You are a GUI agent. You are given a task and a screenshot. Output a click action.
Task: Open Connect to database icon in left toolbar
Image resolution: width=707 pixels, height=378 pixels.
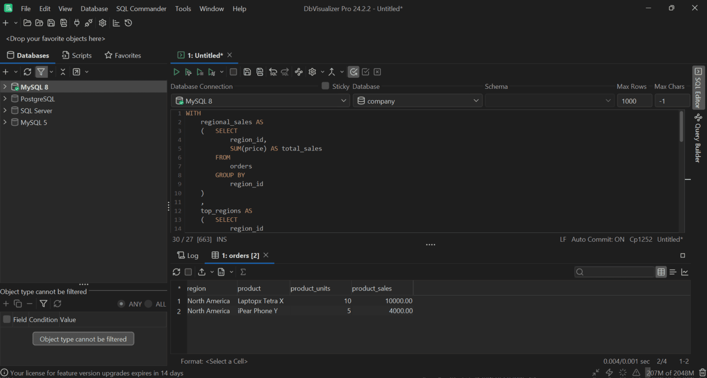coord(76,23)
